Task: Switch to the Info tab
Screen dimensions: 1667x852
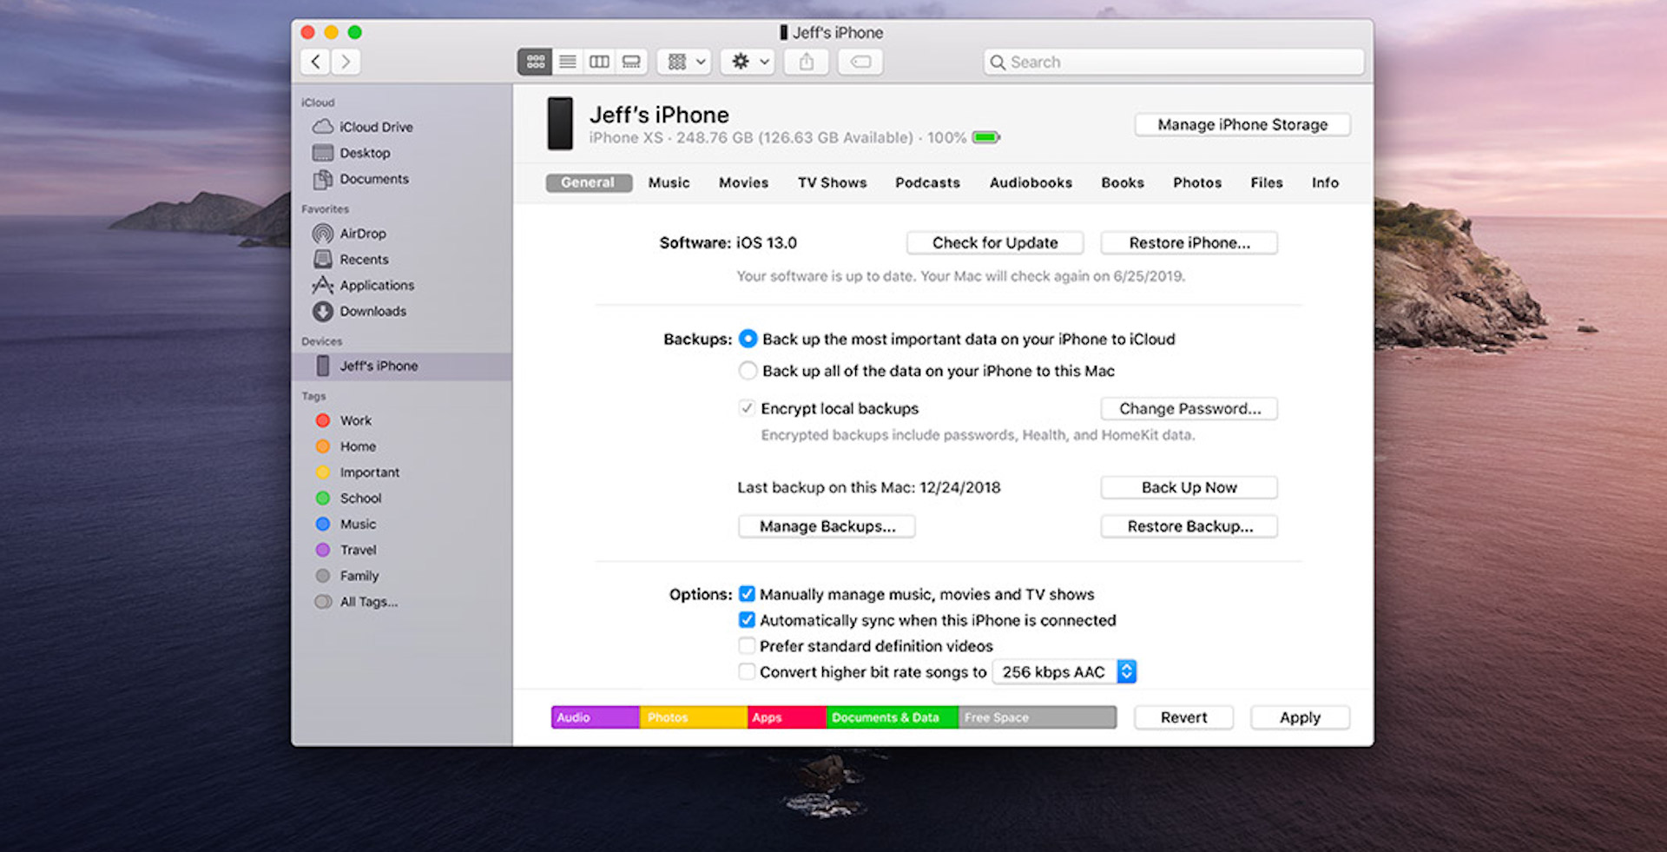Action: 1325,183
